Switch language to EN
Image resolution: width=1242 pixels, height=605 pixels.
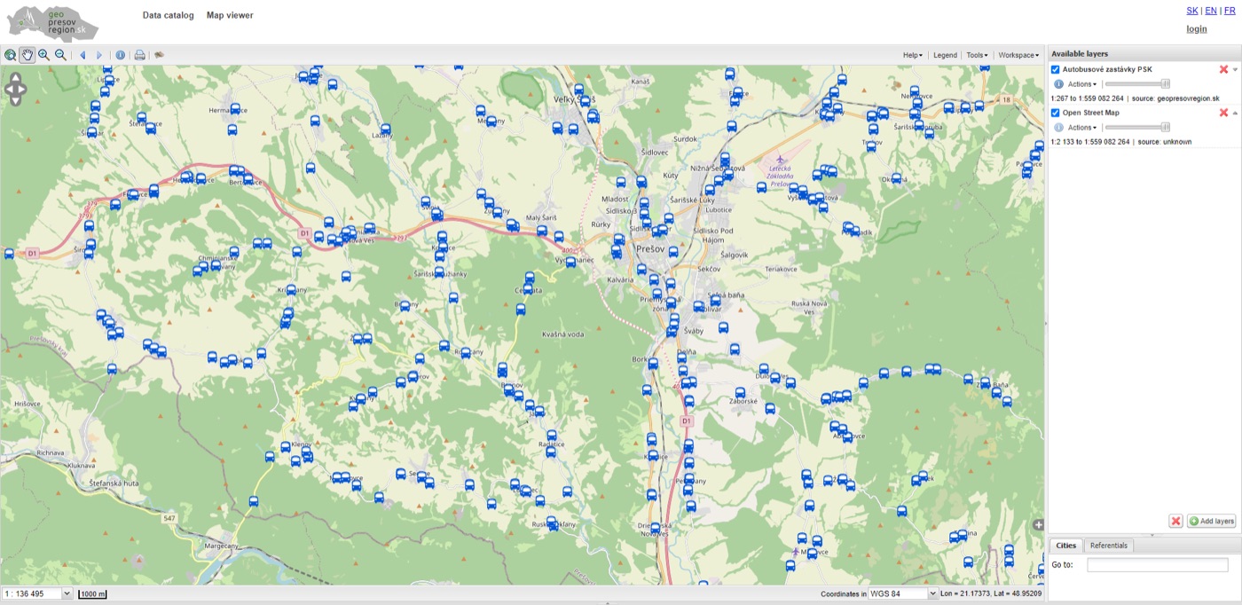pos(1211,11)
